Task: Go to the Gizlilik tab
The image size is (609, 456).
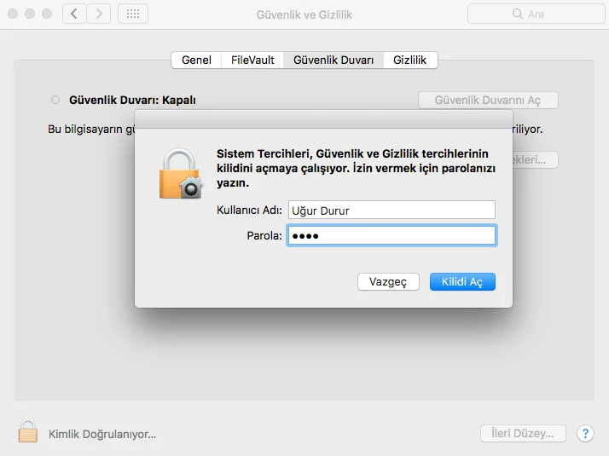Action: tap(410, 60)
